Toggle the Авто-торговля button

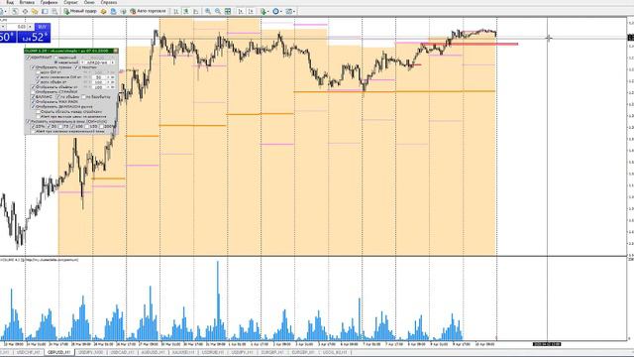click(148, 11)
